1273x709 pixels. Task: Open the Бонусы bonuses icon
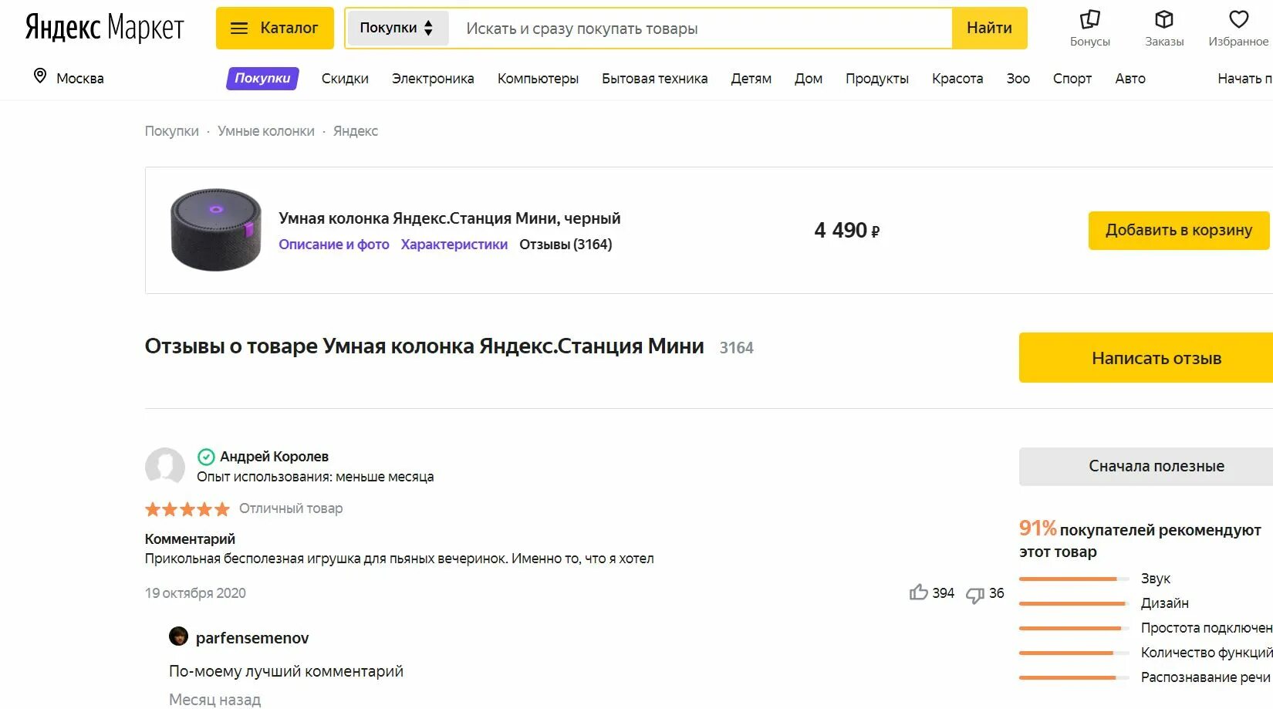coord(1089,19)
